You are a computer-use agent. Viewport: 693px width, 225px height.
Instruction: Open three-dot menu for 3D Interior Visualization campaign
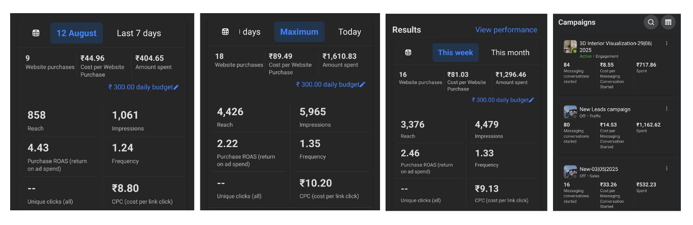coord(667,43)
